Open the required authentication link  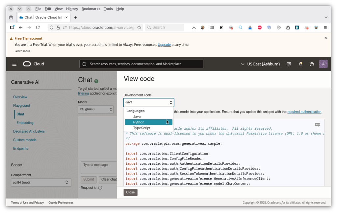(x=304, y=112)
